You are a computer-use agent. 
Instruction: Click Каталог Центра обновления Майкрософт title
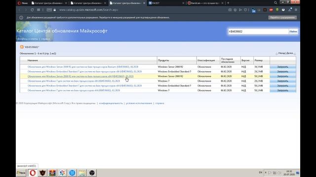coord(62,31)
